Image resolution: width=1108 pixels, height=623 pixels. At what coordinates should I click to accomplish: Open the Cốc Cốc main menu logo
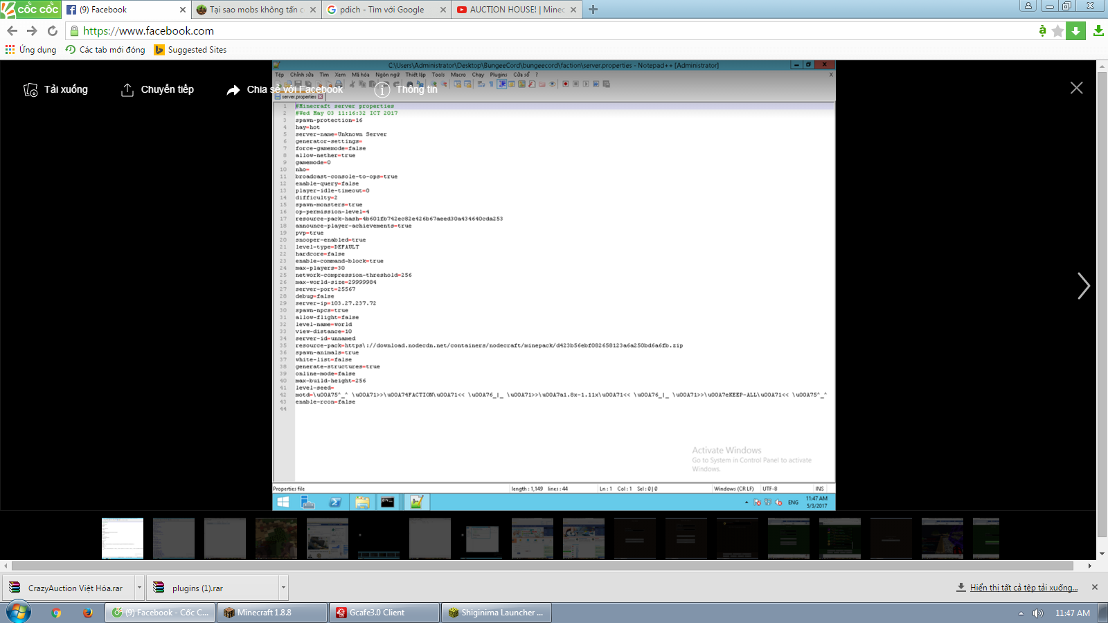tap(30, 9)
